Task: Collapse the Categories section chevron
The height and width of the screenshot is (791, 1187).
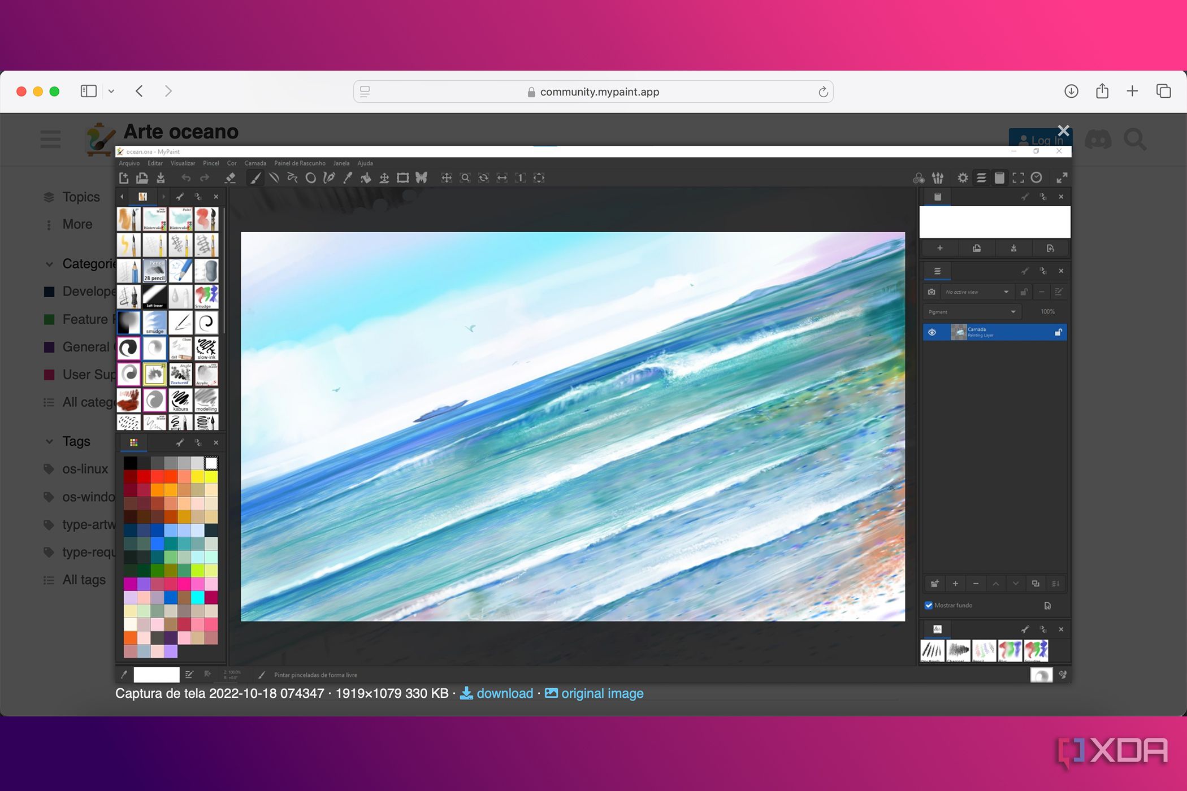Action: click(x=49, y=264)
